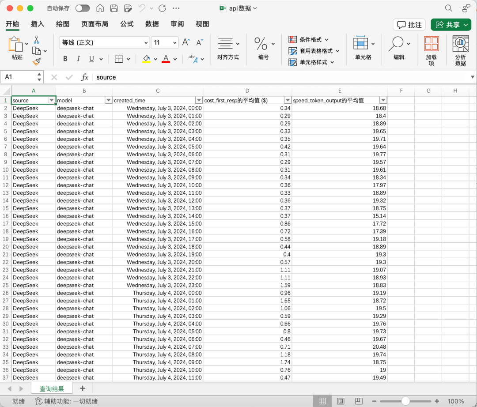This screenshot has height=407, width=477.
Task: Click the 批注 comments button
Action: click(409, 25)
